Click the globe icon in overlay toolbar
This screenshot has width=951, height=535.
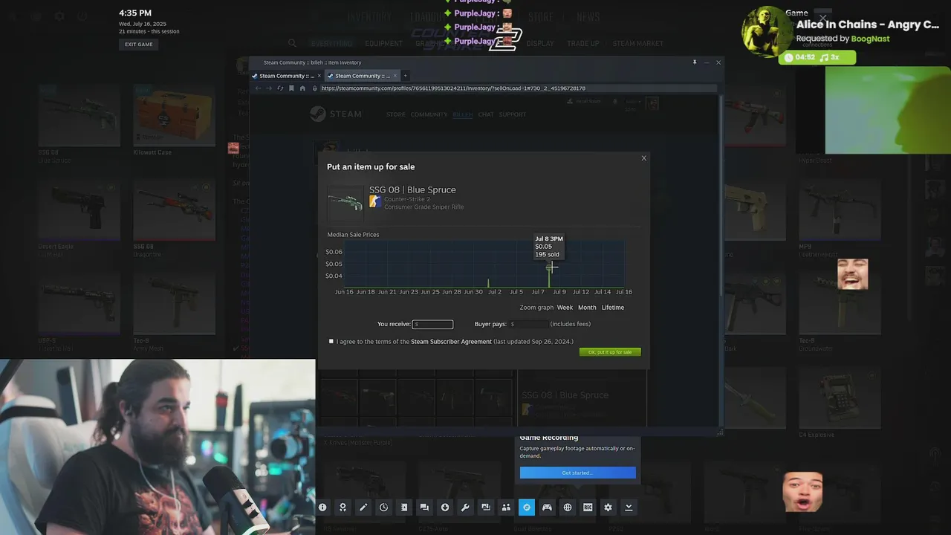[x=568, y=508]
